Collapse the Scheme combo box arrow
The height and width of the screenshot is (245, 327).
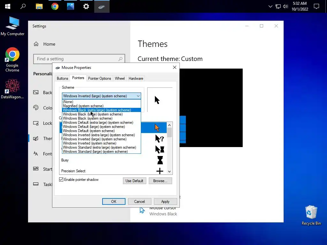[138, 96]
